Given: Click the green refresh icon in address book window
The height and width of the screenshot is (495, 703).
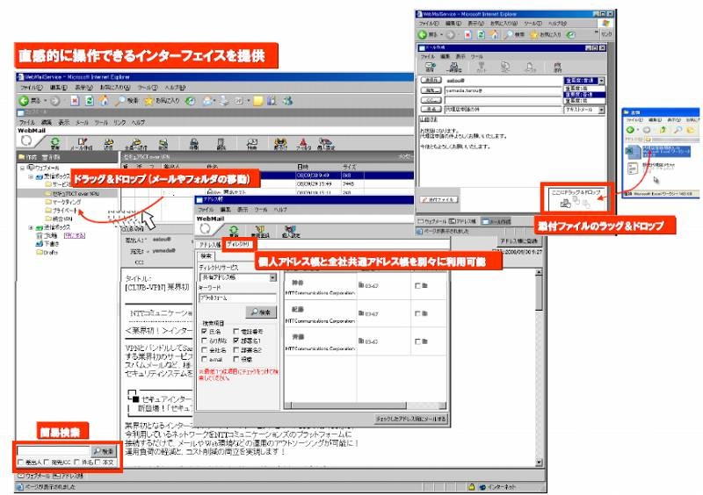Looking at the screenshot, I should click(234, 231).
